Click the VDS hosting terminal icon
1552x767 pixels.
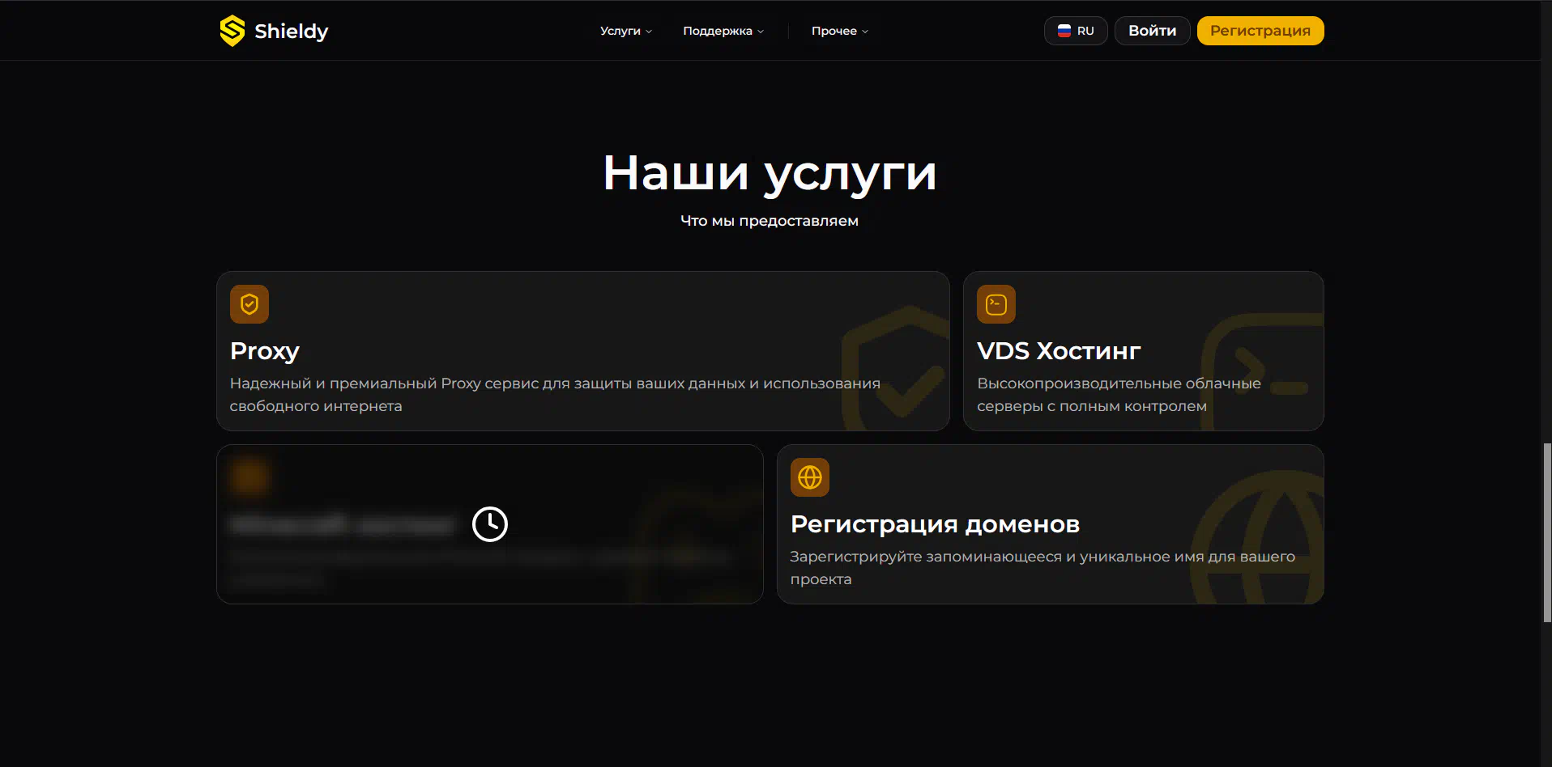pos(996,304)
